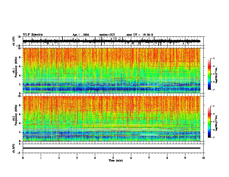Click the '1' minute tick on time axis
The height and width of the screenshot is (177, 229).
tap(41, 158)
